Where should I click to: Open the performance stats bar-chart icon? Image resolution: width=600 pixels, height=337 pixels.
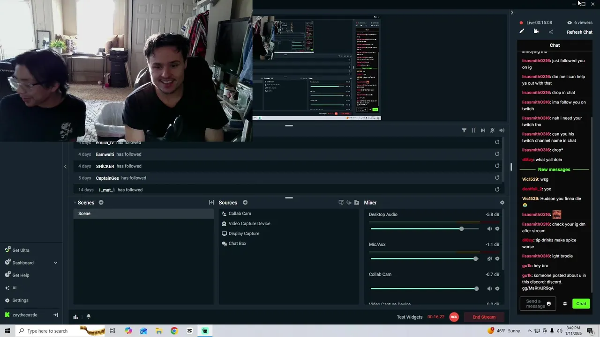[75, 317]
